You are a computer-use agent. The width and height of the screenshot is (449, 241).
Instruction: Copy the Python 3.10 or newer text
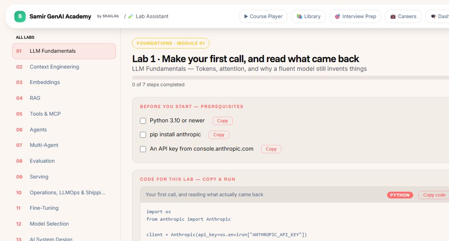click(223, 121)
